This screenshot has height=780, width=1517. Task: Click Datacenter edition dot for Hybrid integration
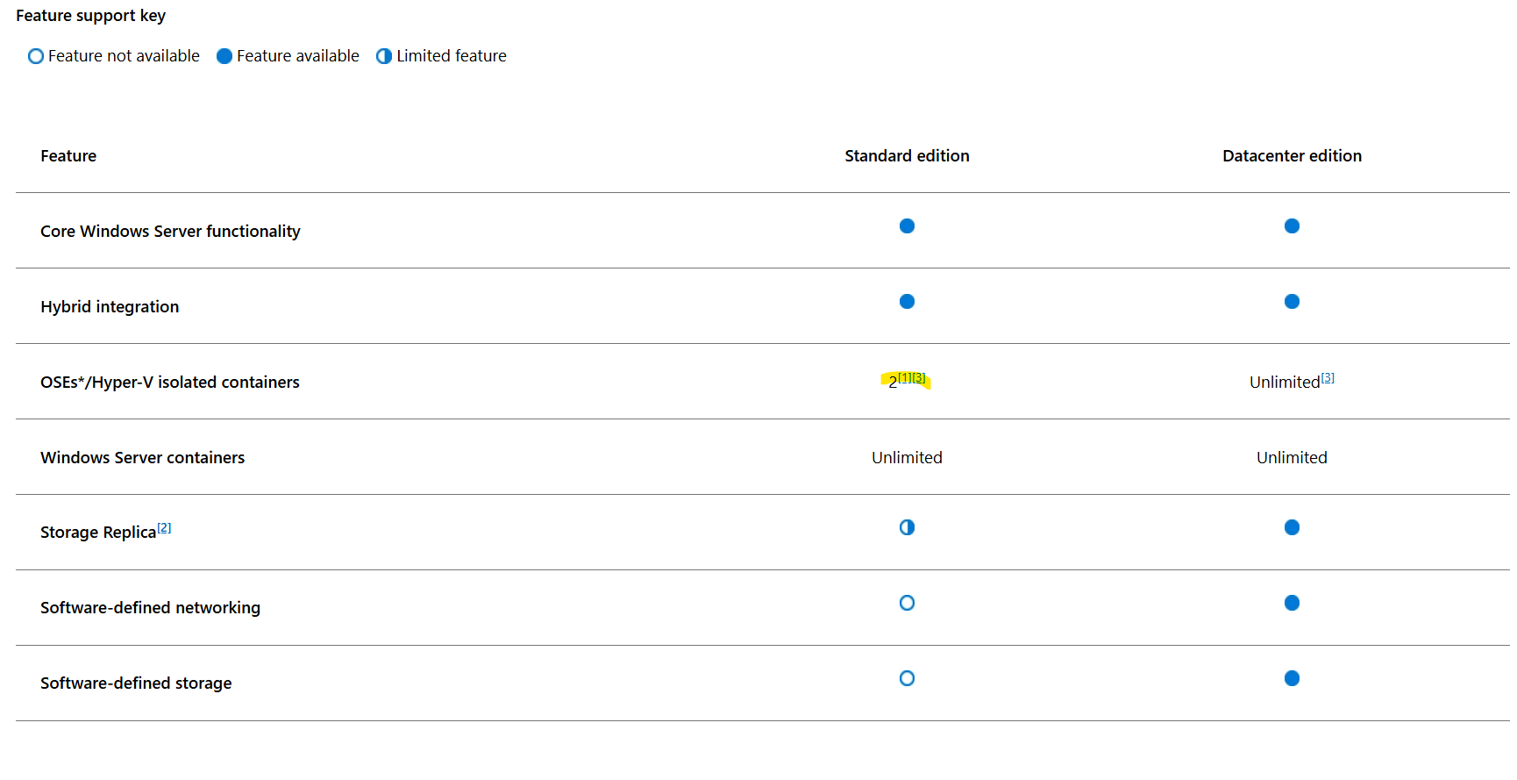click(1292, 302)
